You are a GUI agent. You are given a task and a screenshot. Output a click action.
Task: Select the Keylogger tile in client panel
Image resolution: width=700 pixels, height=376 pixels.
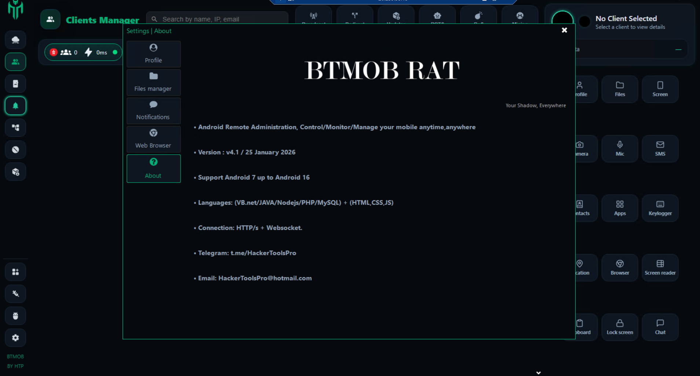[660, 208]
